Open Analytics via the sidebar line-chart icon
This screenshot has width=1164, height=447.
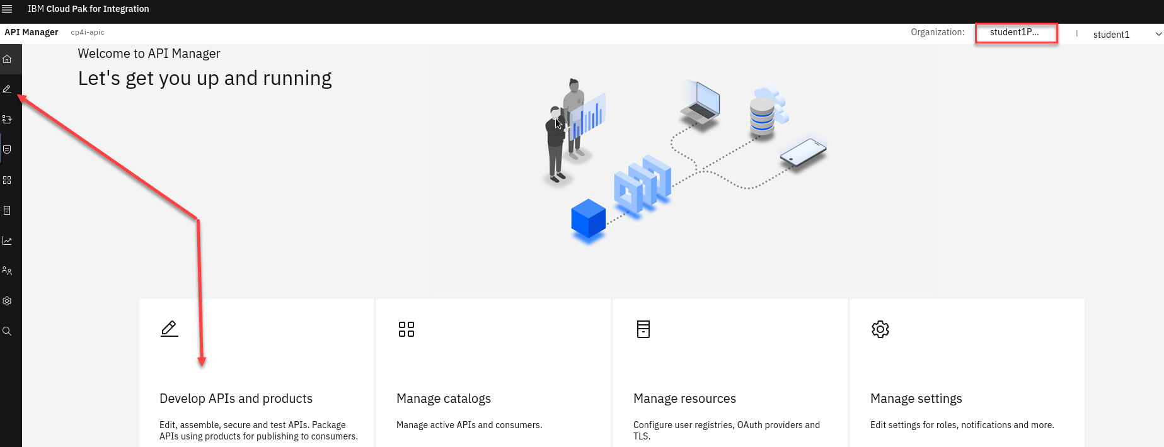click(x=8, y=240)
